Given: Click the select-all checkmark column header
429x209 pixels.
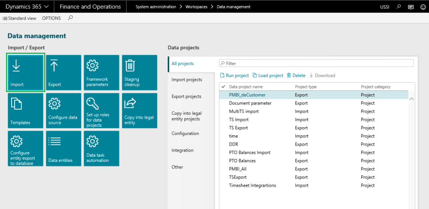Looking at the screenshot, I should [x=223, y=87].
